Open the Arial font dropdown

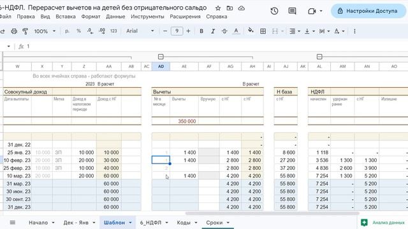(x=140, y=31)
